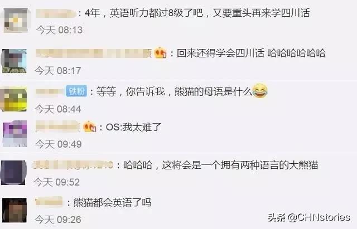This screenshot has height=229, width=357.
Task: Open avatar of the 08:17 commenter
Action: pyautogui.click(x=15, y=61)
